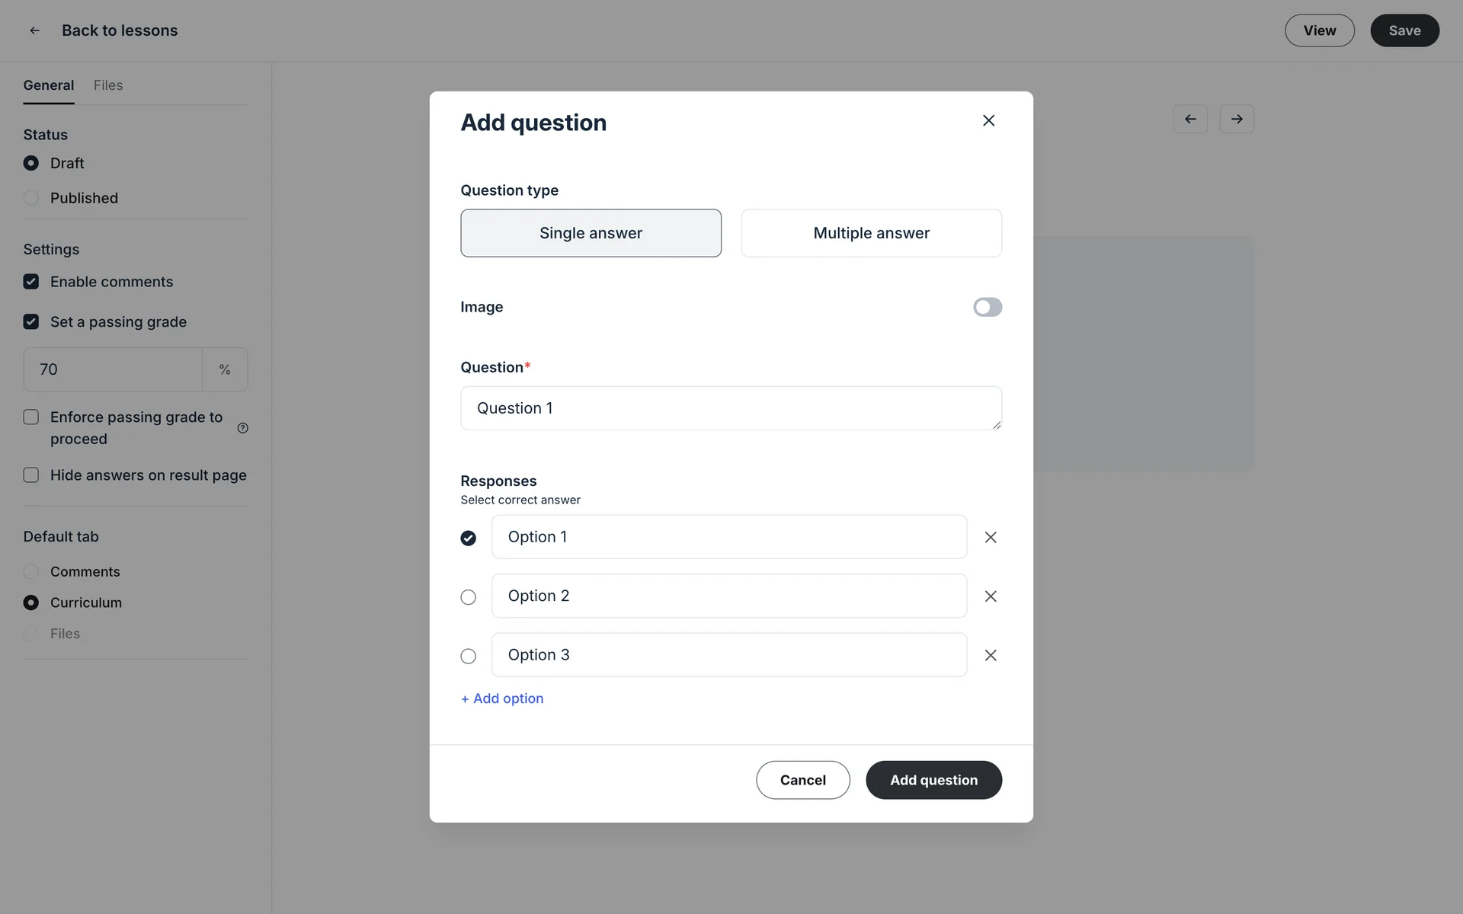Open the General tab
Image resolution: width=1463 pixels, height=914 pixels.
(x=49, y=85)
